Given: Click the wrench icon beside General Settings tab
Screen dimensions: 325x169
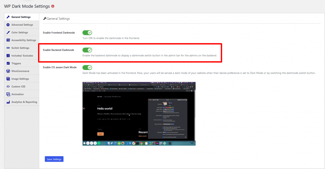Looking at the screenshot, I should tap(8, 17).
